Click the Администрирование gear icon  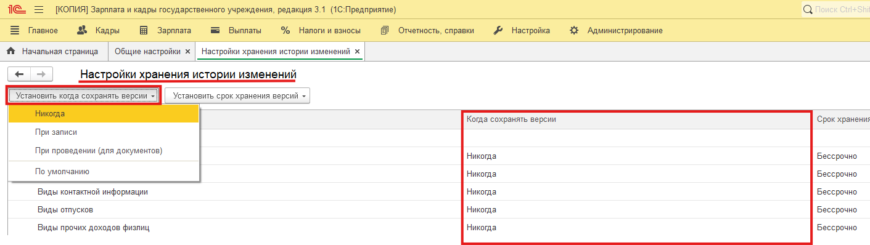point(574,30)
